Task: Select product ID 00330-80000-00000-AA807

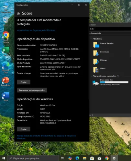Action: [53, 63]
